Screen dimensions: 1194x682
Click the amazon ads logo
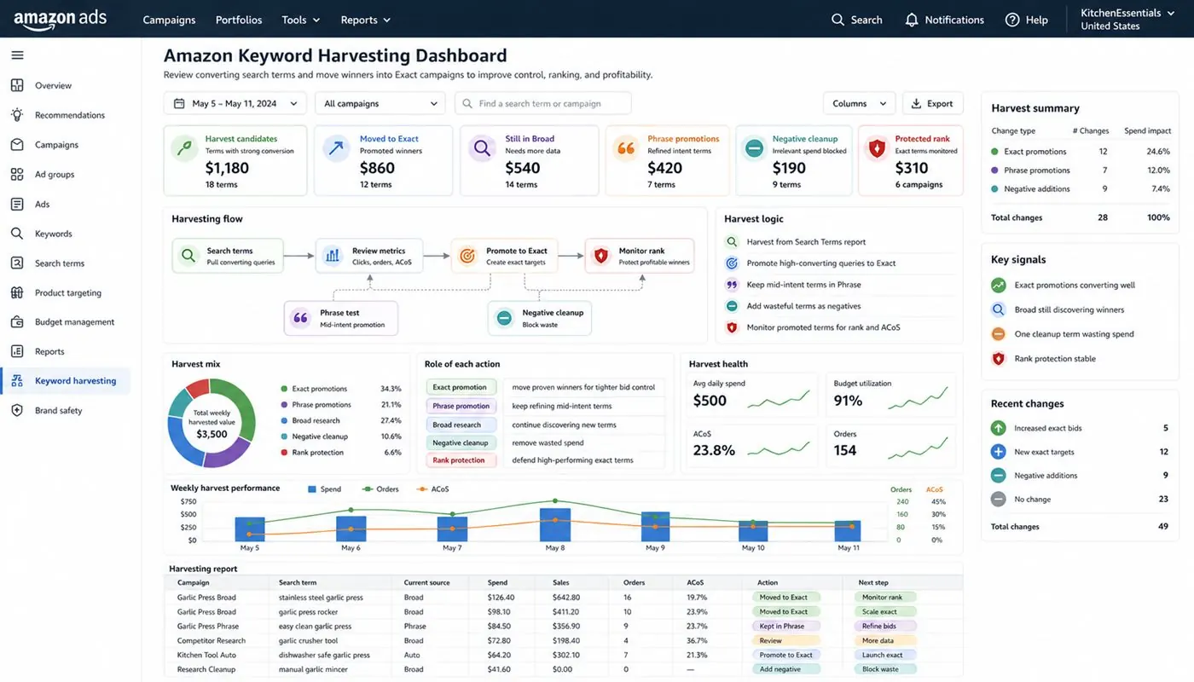(61, 19)
